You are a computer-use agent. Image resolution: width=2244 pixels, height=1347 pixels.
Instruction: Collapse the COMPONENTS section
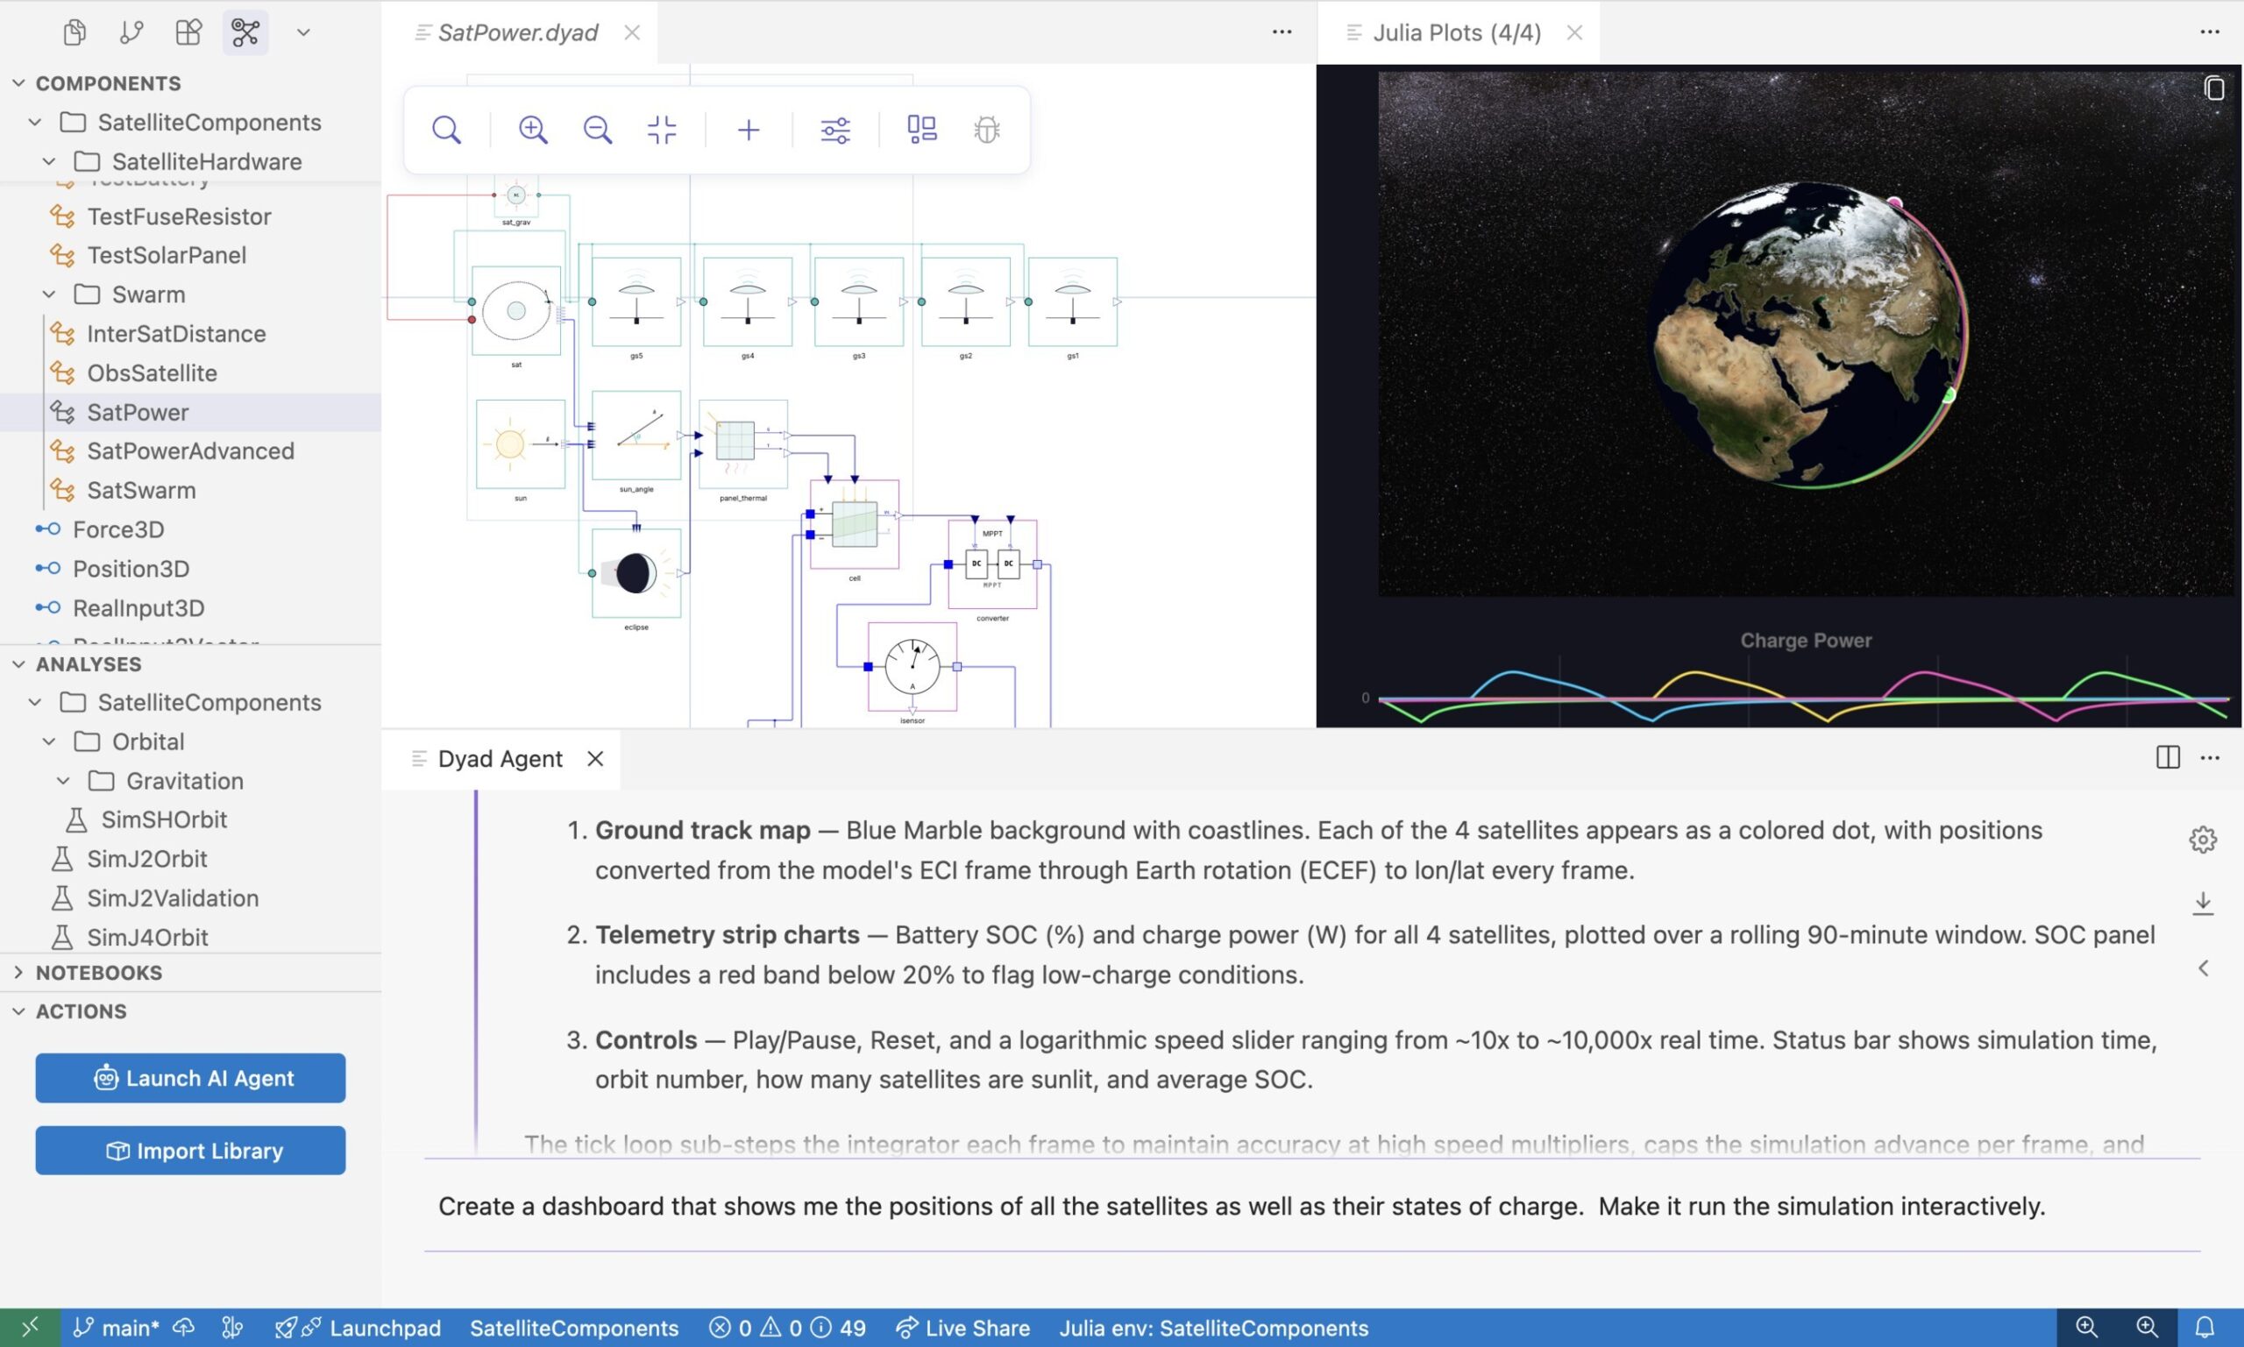pyautogui.click(x=19, y=82)
